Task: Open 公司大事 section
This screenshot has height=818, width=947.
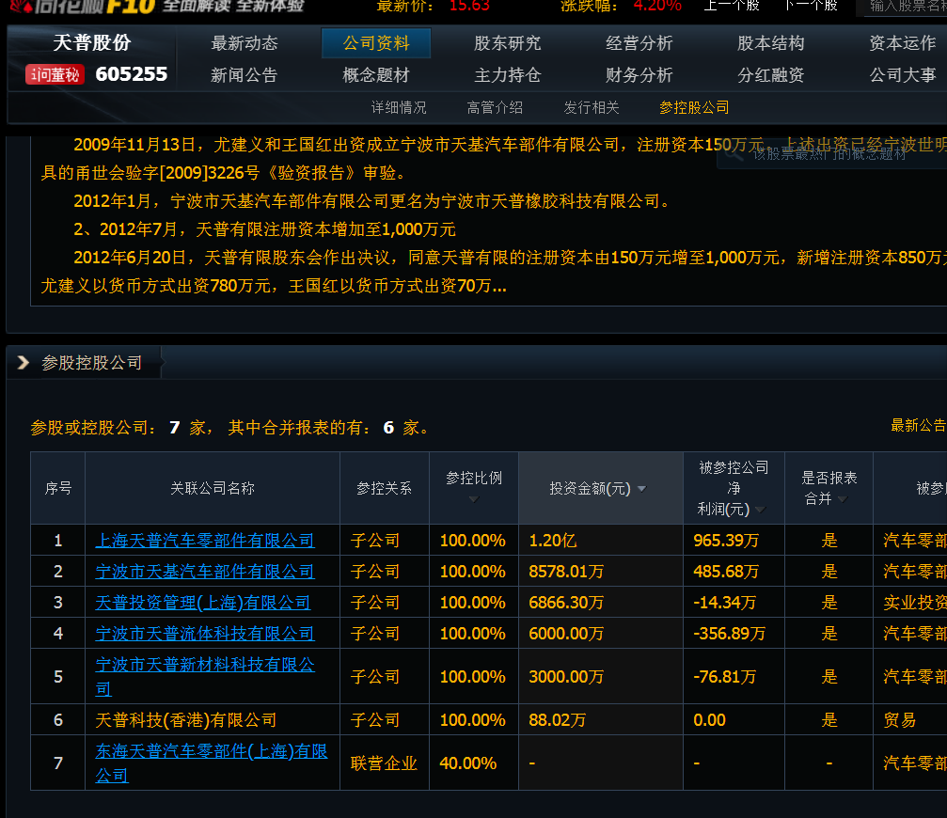Action: [902, 75]
